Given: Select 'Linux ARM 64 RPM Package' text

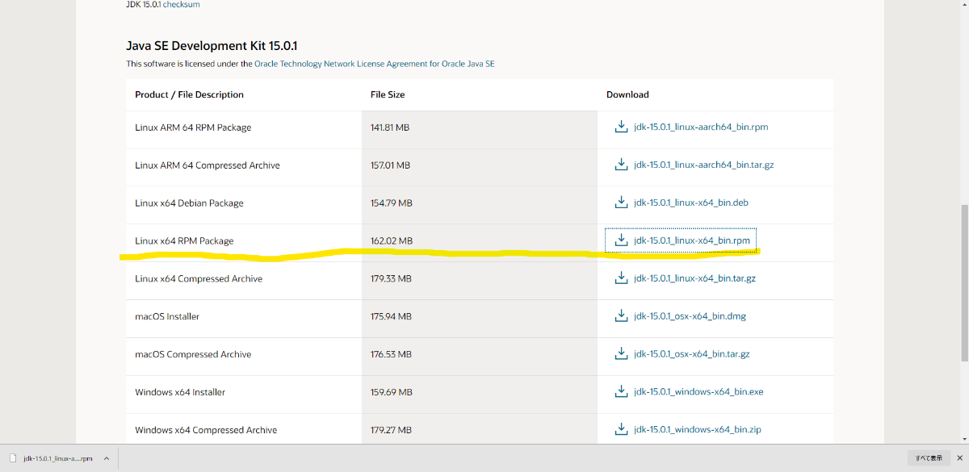Looking at the screenshot, I should (x=193, y=127).
